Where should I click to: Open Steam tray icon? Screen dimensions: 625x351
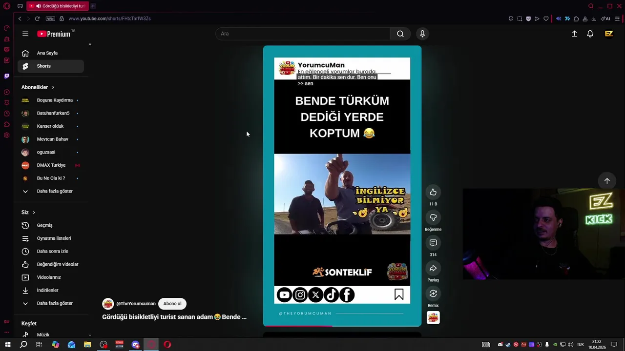click(x=508, y=345)
